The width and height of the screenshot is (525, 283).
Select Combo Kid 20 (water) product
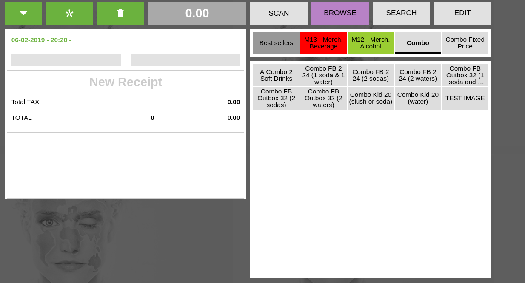coord(418,98)
